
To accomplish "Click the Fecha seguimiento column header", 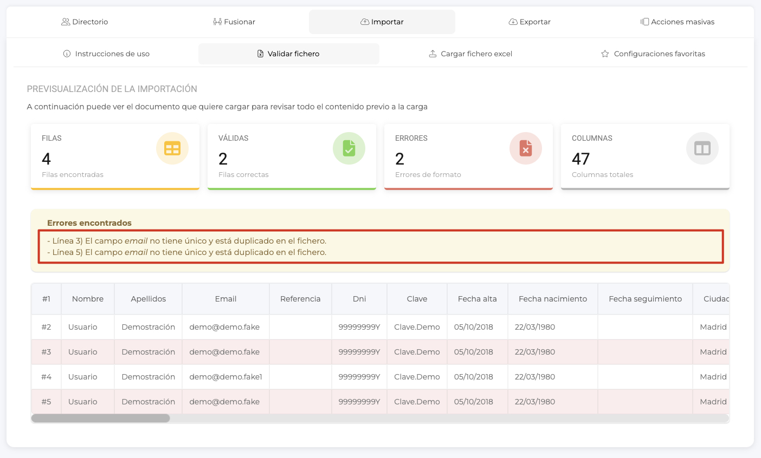I will (x=645, y=299).
